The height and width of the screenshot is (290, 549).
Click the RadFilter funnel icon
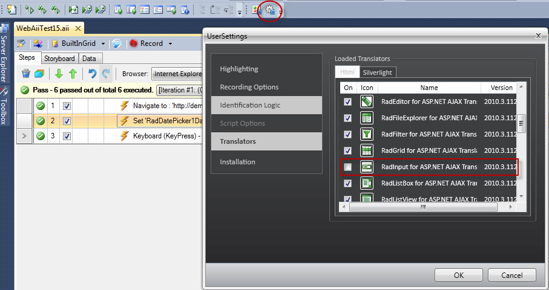pos(367,134)
